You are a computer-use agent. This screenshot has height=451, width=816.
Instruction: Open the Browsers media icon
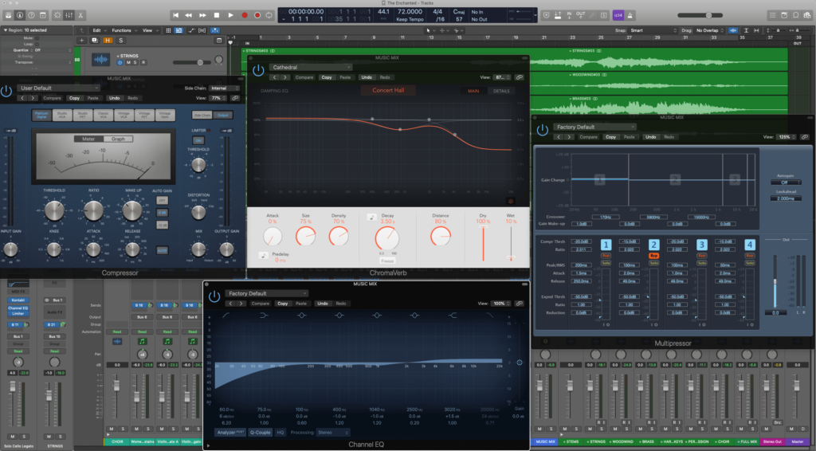coord(807,15)
